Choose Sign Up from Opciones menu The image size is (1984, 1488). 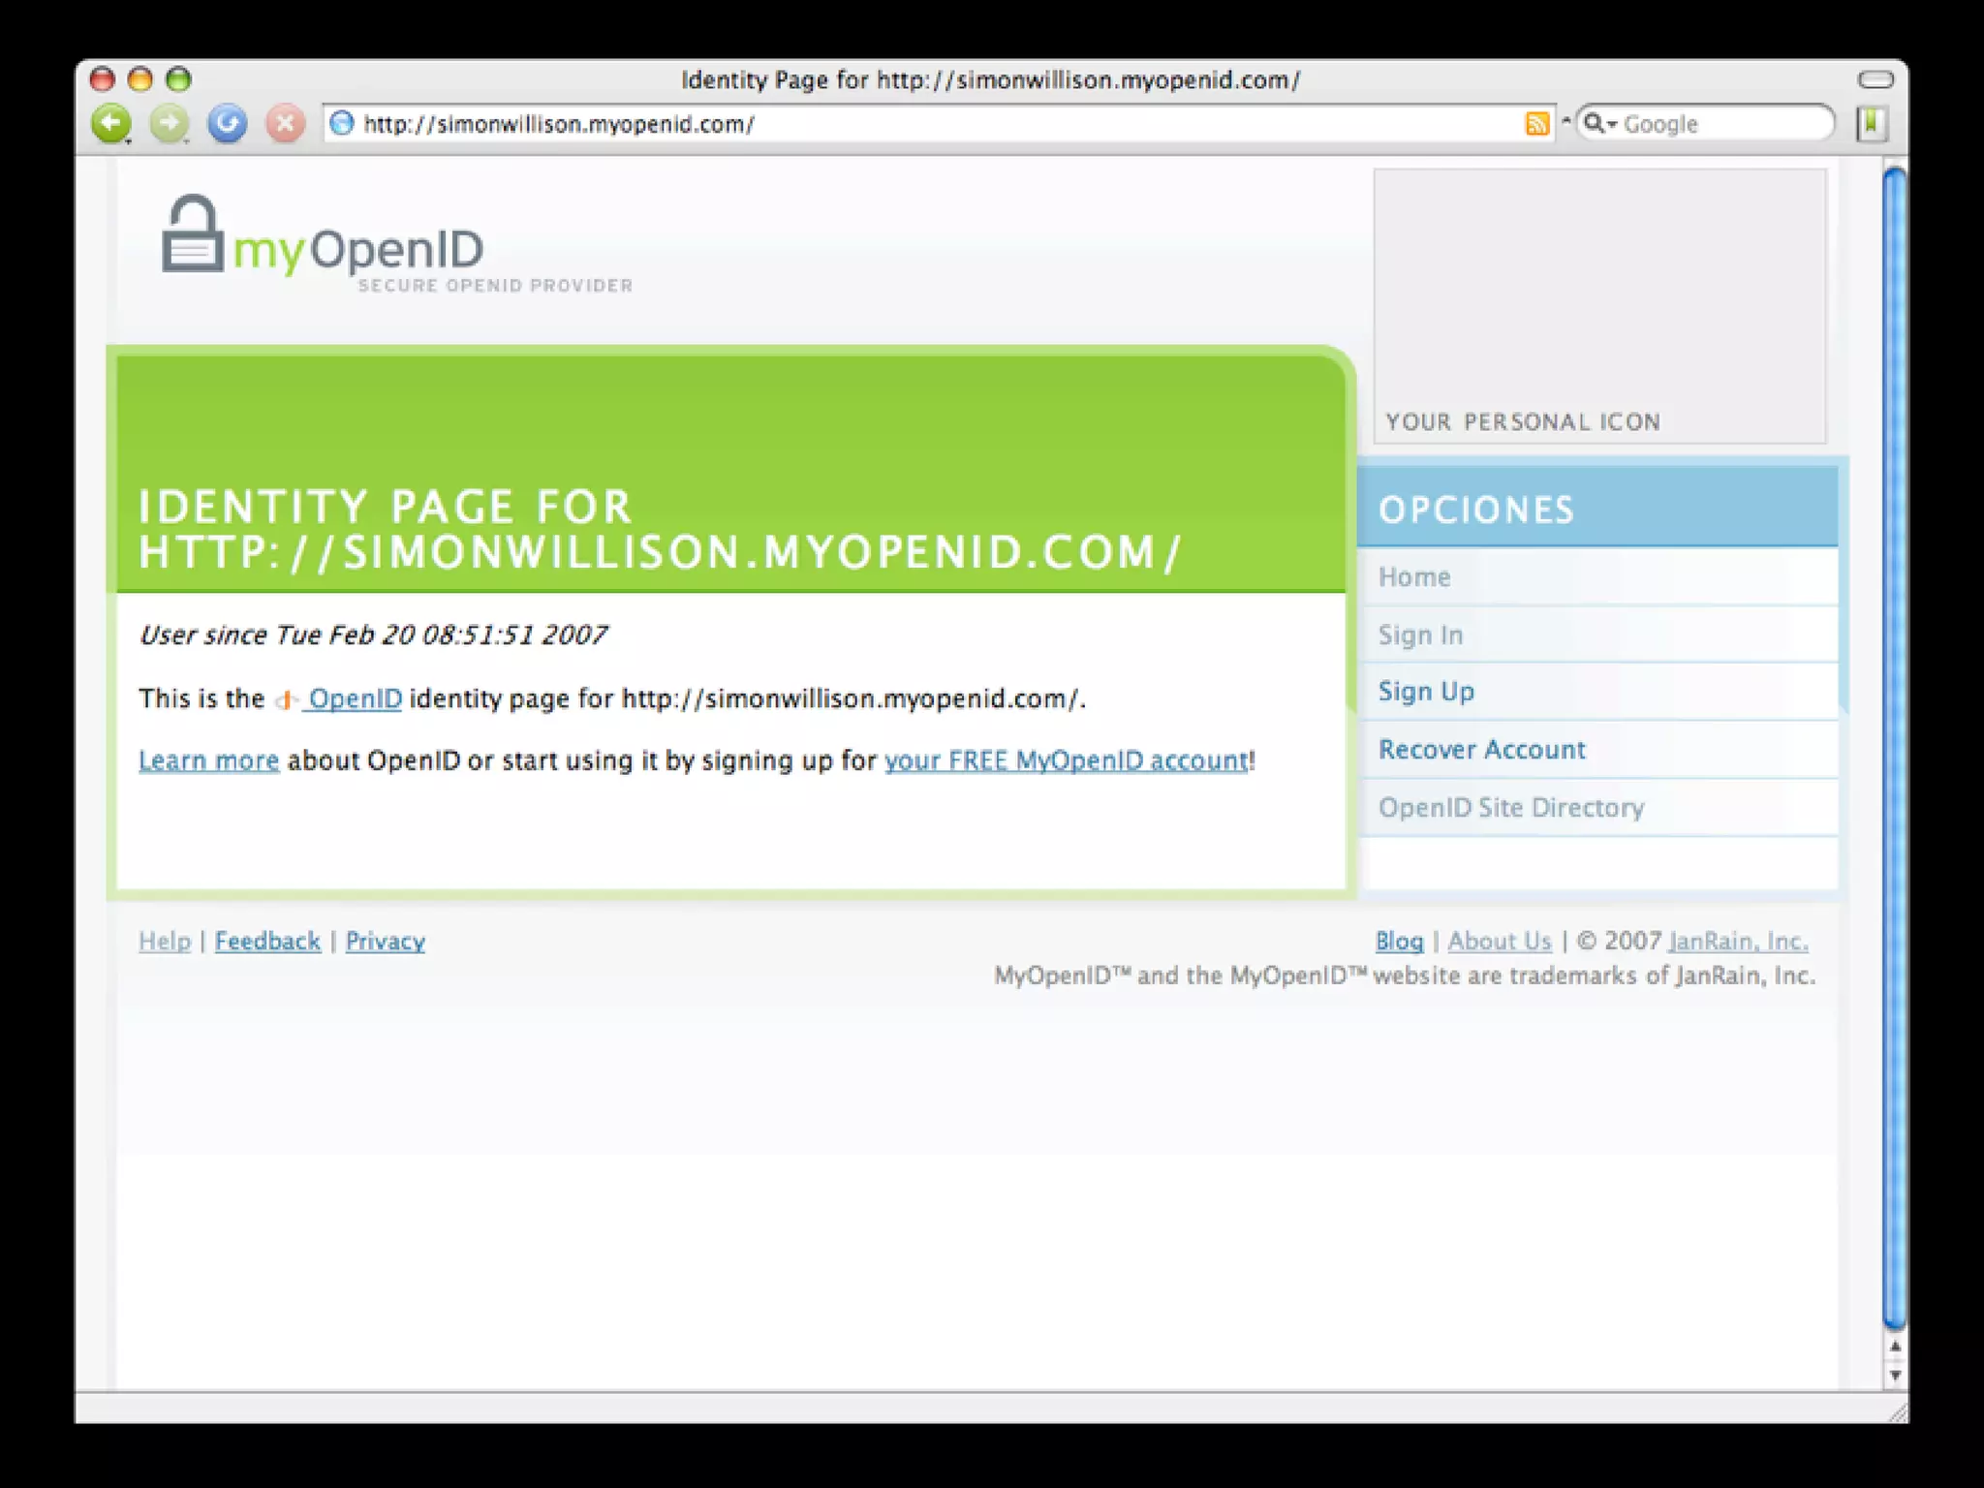point(1599,692)
